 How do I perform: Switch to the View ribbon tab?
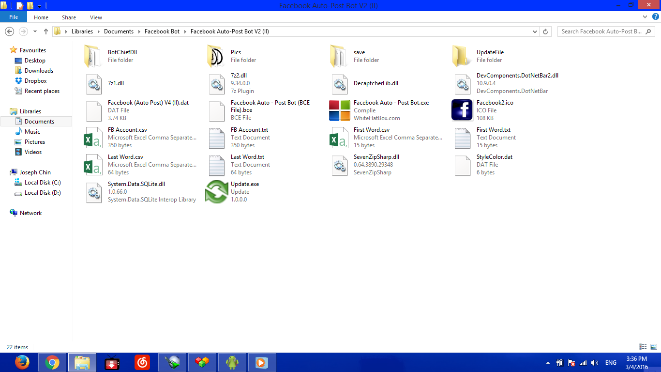[96, 17]
